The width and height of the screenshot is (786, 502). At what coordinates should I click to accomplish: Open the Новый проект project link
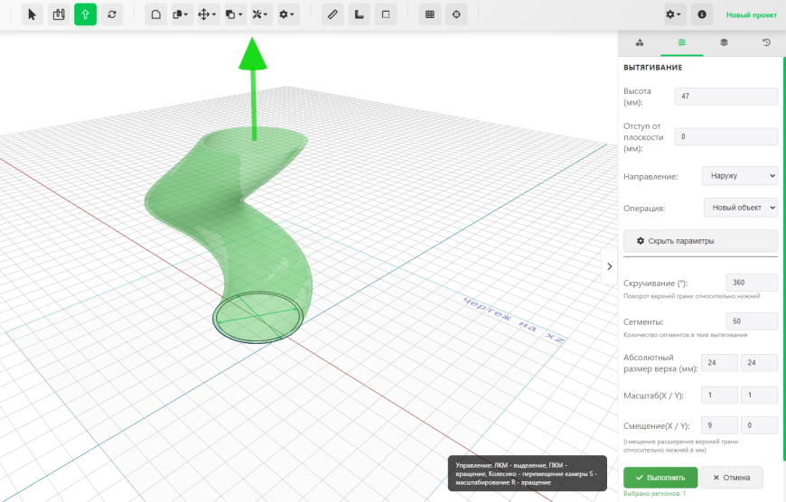[752, 15]
